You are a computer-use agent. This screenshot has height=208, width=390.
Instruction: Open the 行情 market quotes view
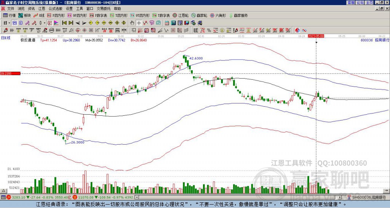coord(9,15)
